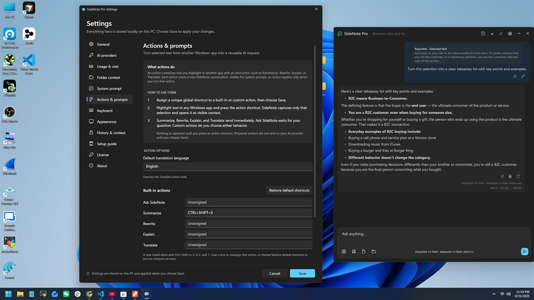The width and height of the screenshot is (534, 300).
Task: Click token usage '363 in' line
Action: tap(506, 187)
